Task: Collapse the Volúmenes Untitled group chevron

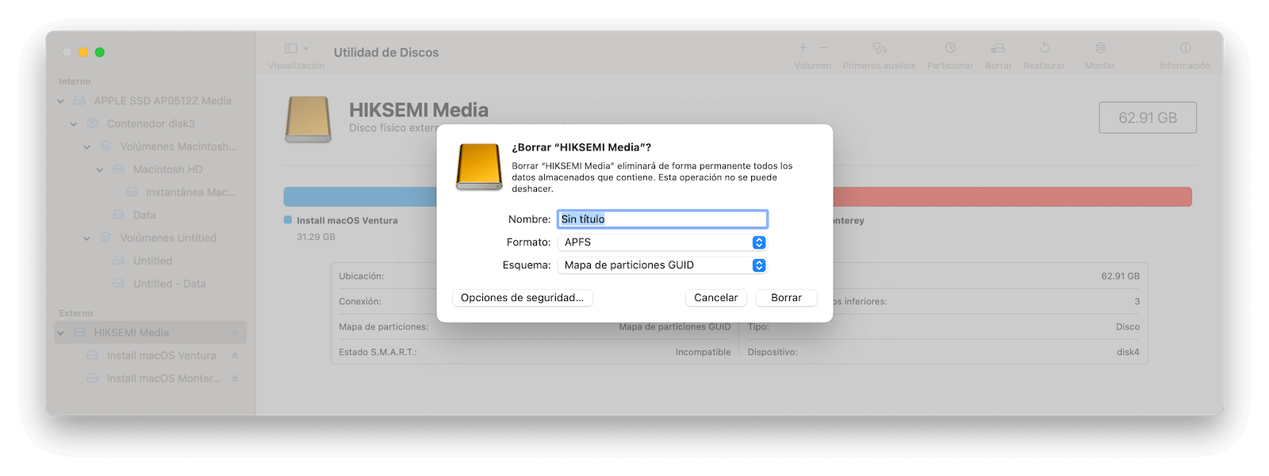Action: [x=87, y=238]
